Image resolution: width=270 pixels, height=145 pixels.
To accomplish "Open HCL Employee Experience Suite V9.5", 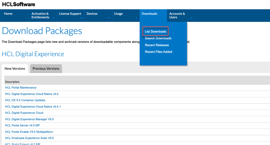I will (29, 138).
